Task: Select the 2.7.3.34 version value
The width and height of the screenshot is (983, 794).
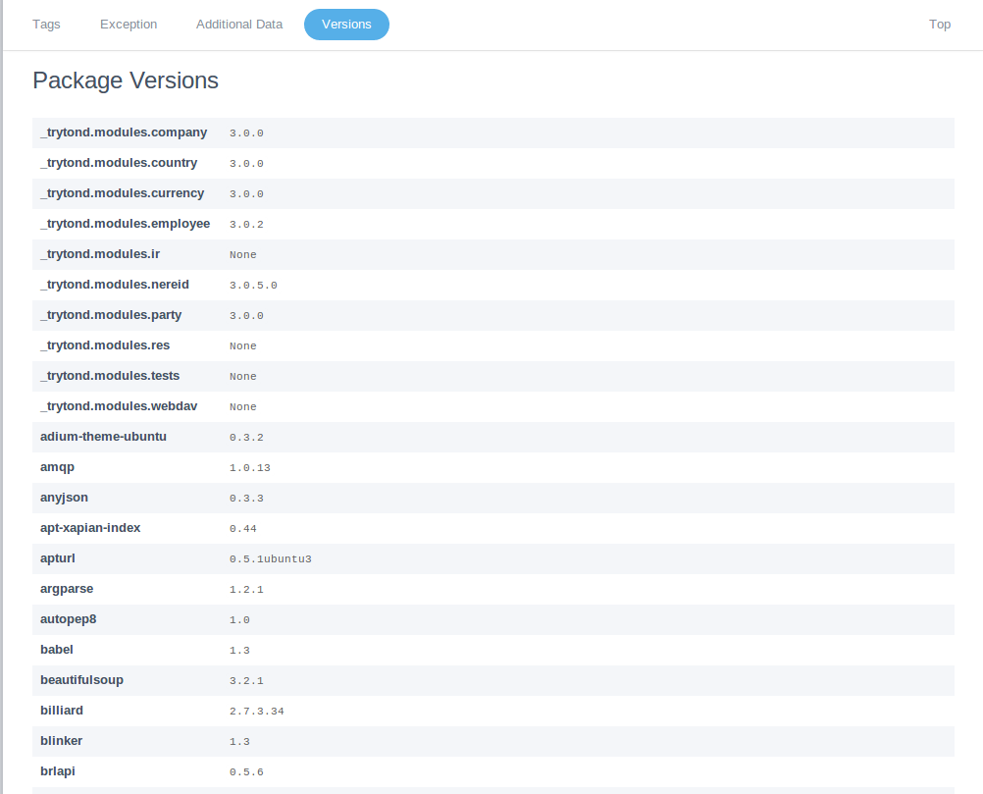Action: (257, 712)
